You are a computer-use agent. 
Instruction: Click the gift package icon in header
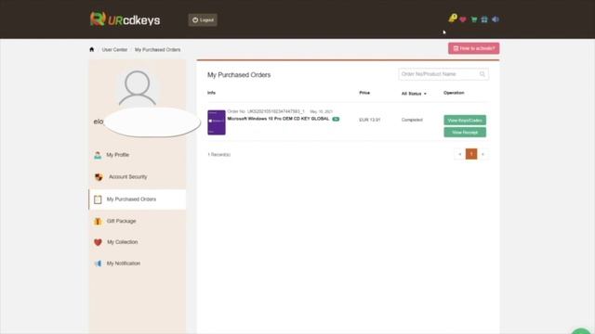tap(484, 19)
